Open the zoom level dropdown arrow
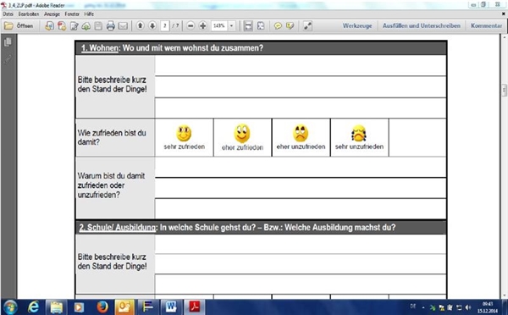 pos(232,26)
